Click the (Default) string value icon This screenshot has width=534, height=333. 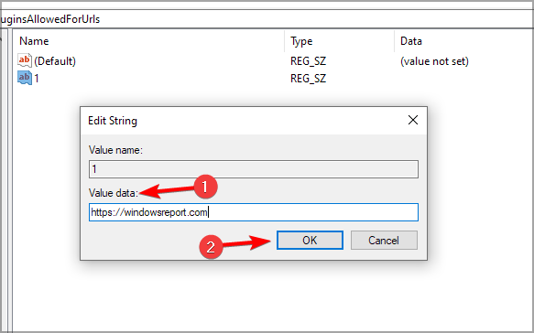tap(25, 61)
